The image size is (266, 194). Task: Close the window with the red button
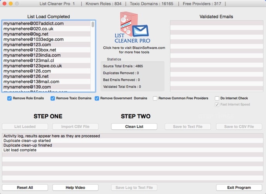tap(4, 4)
